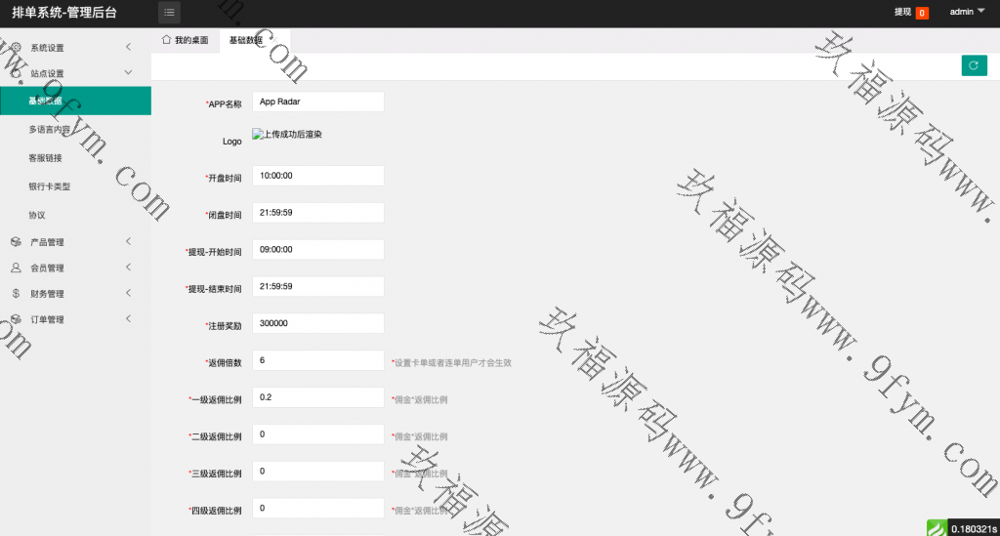Image resolution: width=1000 pixels, height=536 pixels.
Task: Select the 基础数据 tab
Action: coord(247,40)
